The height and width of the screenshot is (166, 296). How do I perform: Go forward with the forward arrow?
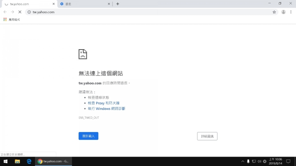tap(12, 12)
